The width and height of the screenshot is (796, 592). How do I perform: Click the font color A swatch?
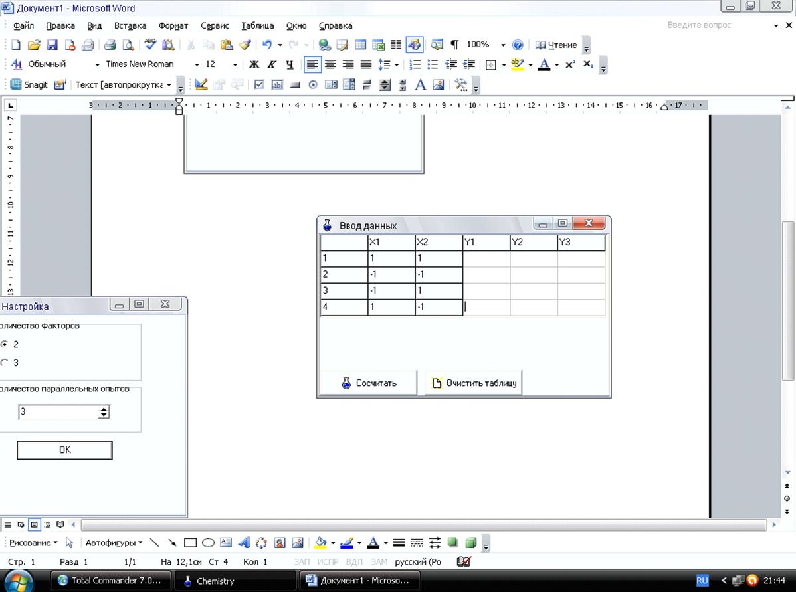click(x=544, y=65)
